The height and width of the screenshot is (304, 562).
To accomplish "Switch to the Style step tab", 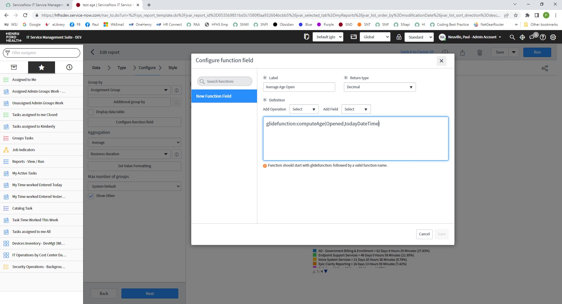I will [x=172, y=68].
